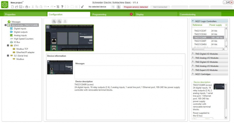The width and height of the screenshot is (234, 123).
Task: Select the controller image in editor
Action: click(x=70, y=38)
